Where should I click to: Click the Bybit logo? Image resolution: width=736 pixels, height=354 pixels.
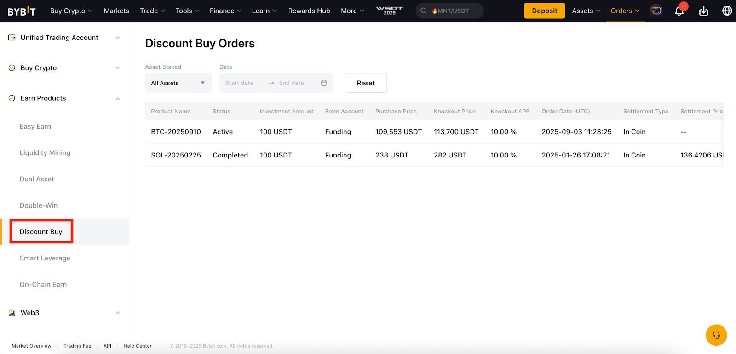[22, 11]
